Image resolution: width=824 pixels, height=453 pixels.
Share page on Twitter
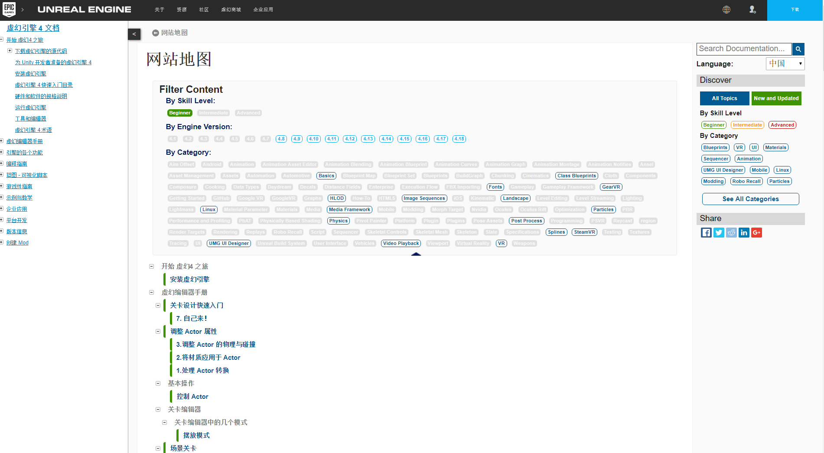coord(719,233)
